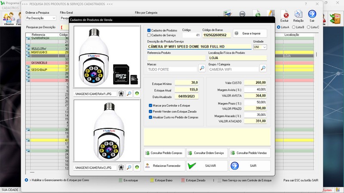Click Relacionar Fornecedor button

pos(164,166)
